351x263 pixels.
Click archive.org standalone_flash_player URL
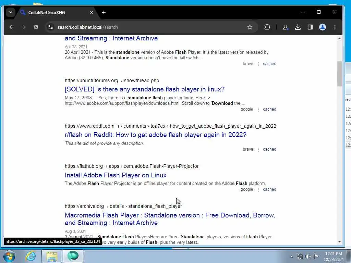coord(123,206)
